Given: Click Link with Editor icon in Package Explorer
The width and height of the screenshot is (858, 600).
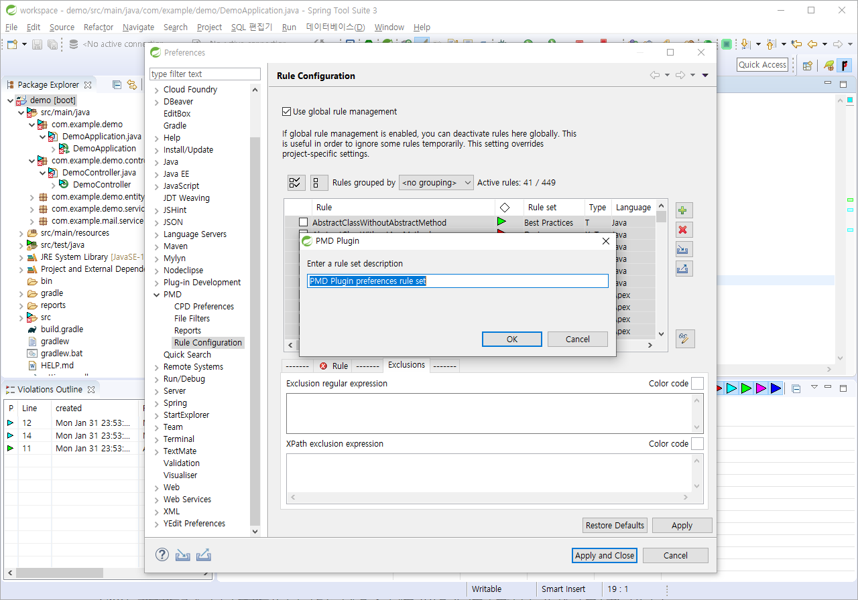Looking at the screenshot, I should (132, 84).
